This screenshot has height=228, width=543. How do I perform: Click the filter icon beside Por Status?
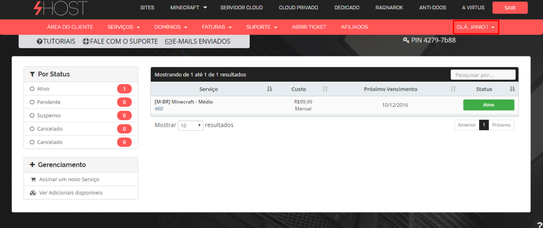pyautogui.click(x=32, y=74)
